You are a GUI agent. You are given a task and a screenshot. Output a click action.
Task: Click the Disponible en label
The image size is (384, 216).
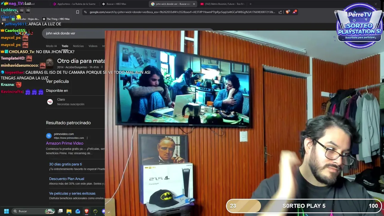[57, 91]
